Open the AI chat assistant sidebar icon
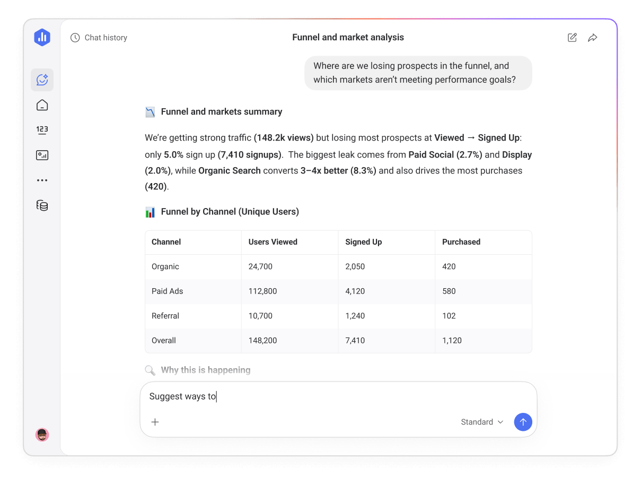 42,80
